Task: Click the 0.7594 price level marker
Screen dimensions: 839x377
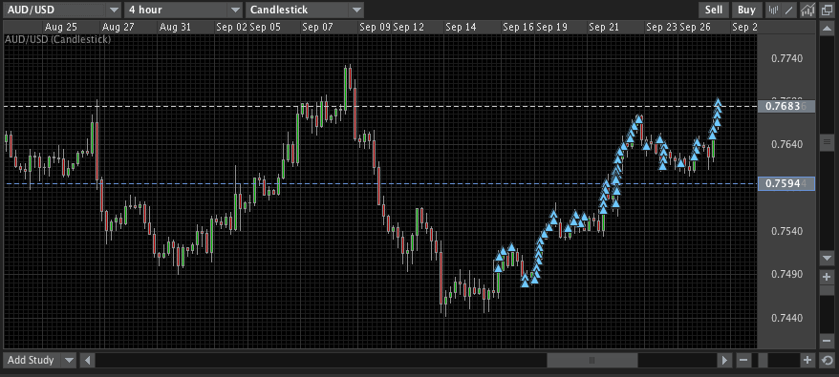Action: [786, 184]
